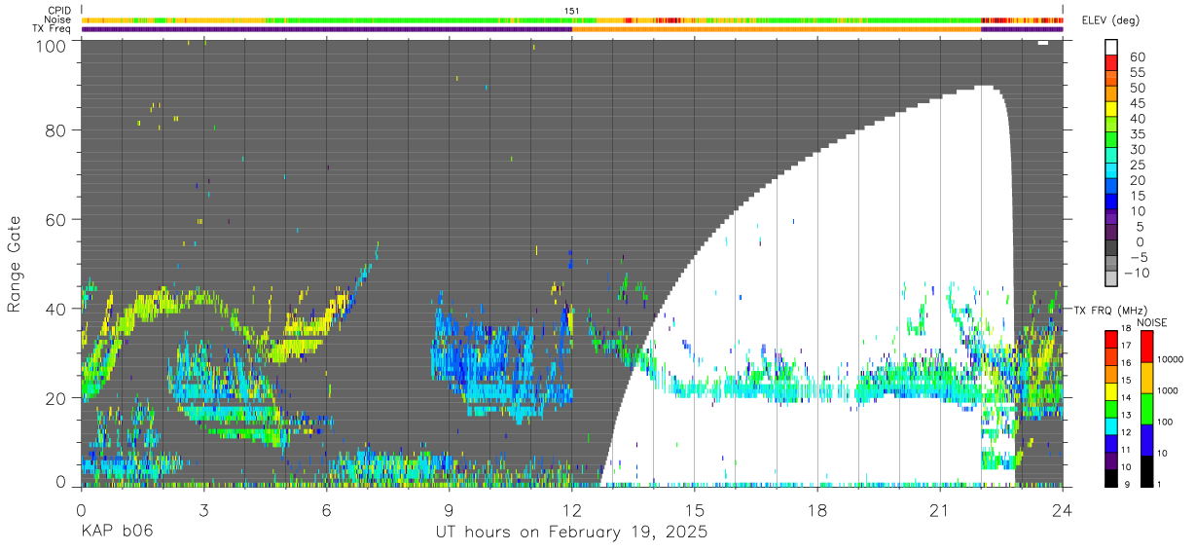Image resolution: width=1195 pixels, height=552 pixels.
Task: Click the 25 label on the ELEV scale
Action: [1136, 165]
